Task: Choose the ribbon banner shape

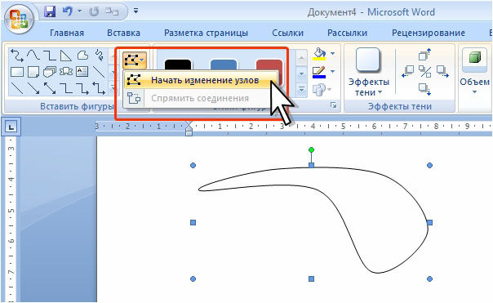Action: pyautogui.click(x=66, y=72)
